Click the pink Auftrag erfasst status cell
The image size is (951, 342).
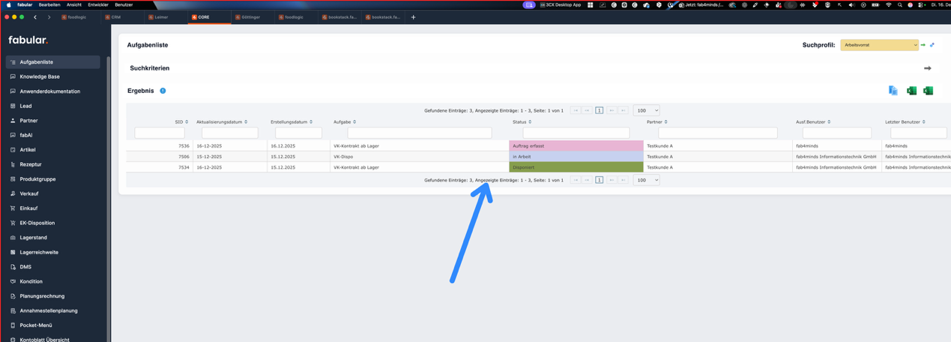[576, 146]
